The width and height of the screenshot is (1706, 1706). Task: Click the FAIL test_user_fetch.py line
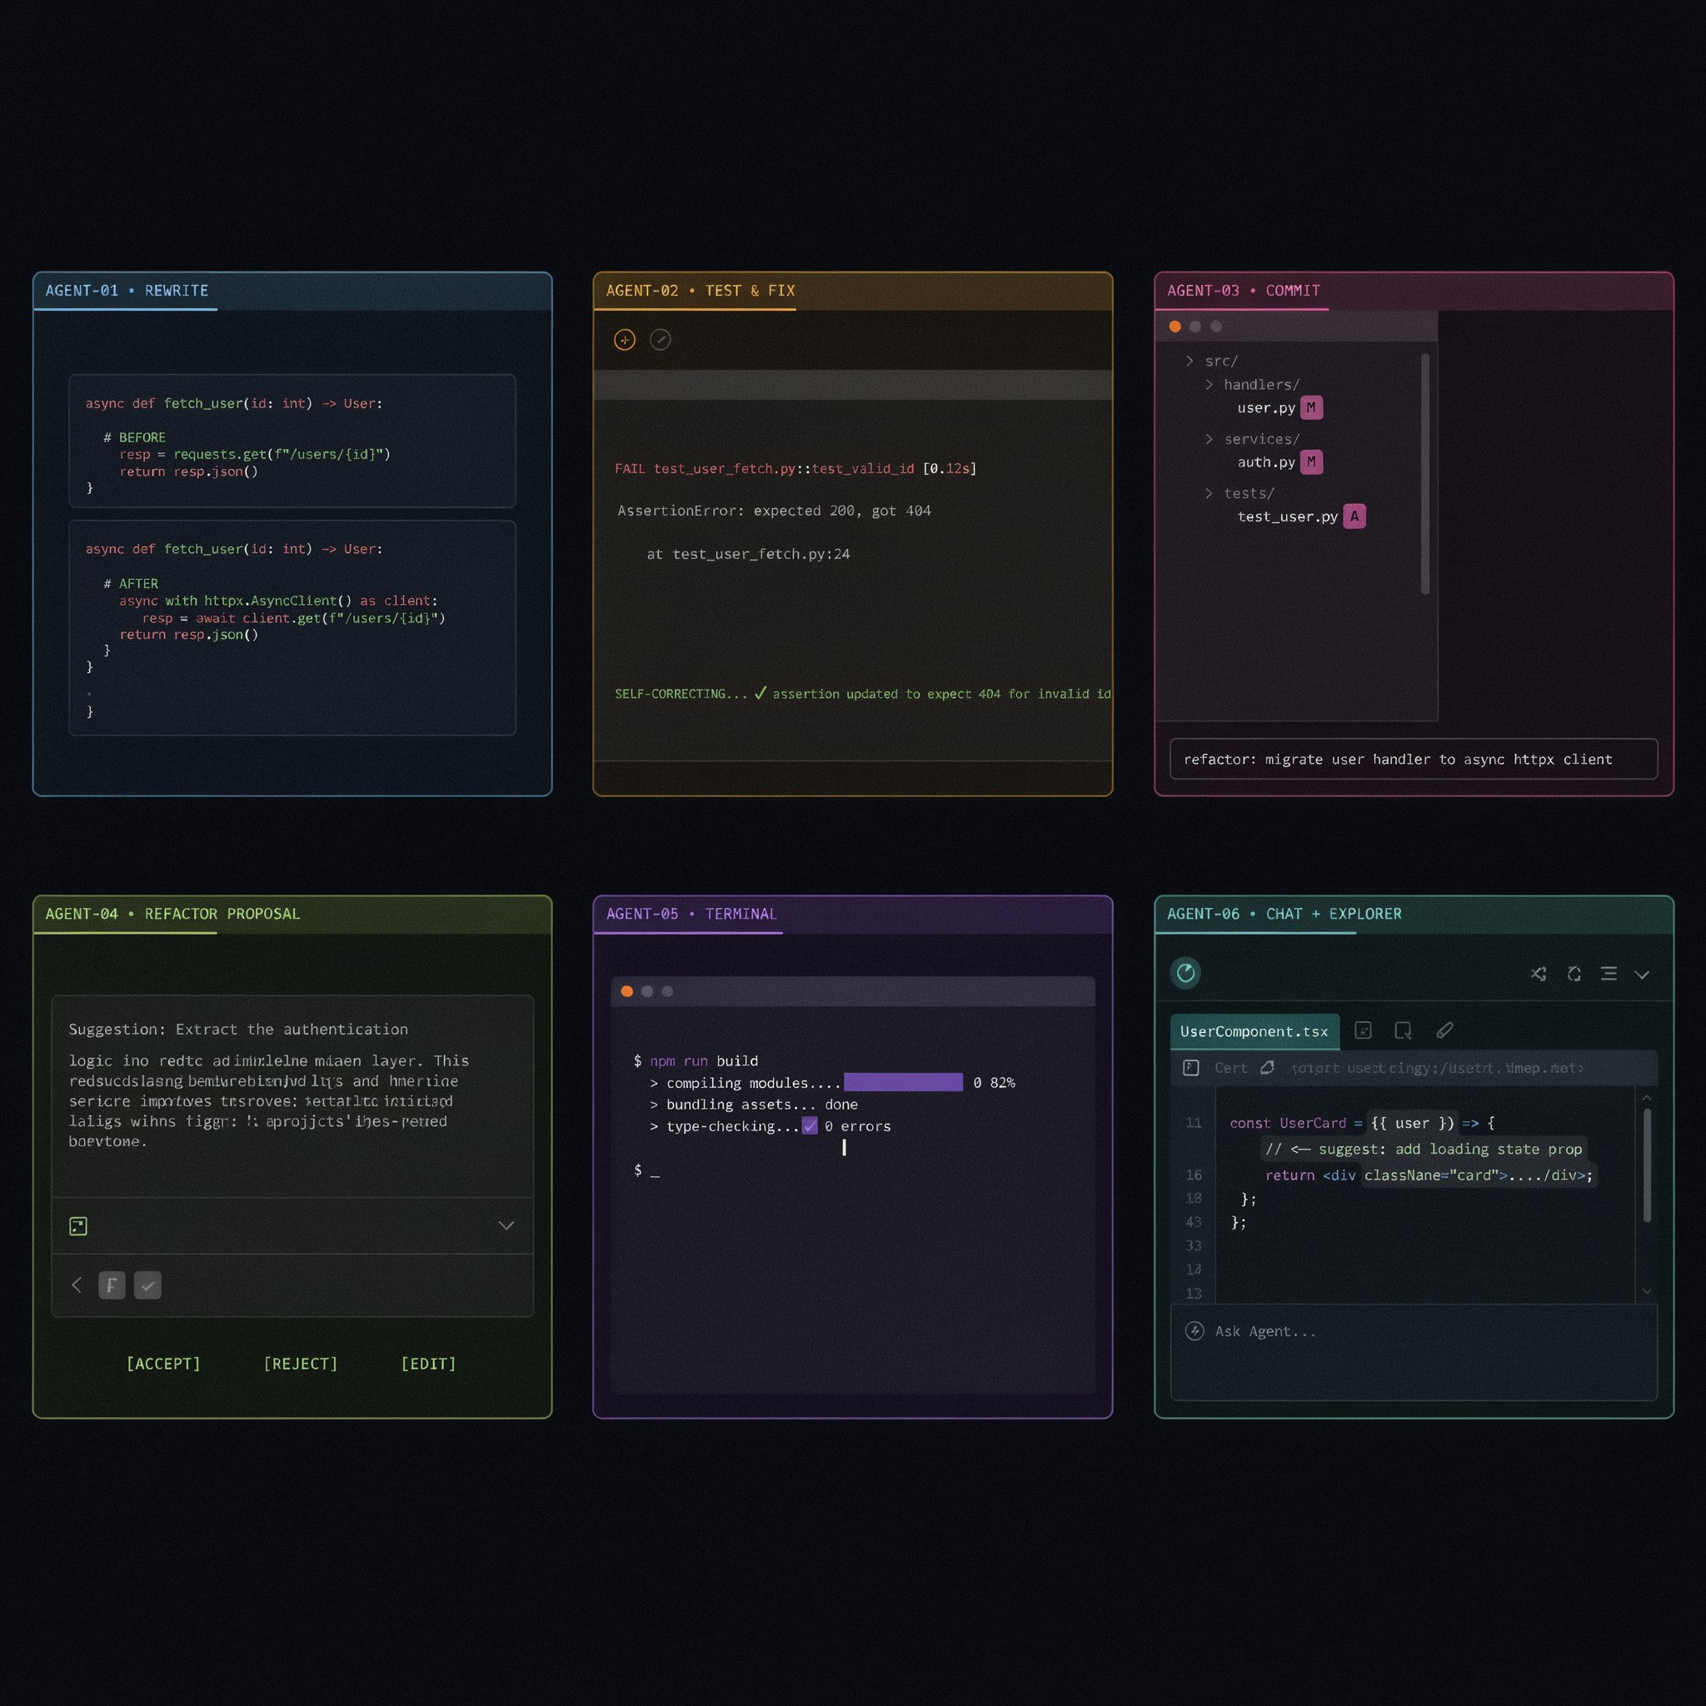[795, 468]
